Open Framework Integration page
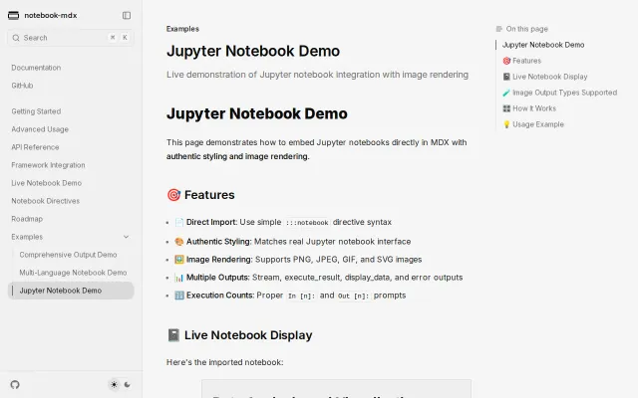The width and height of the screenshot is (638, 398). pos(49,165)
